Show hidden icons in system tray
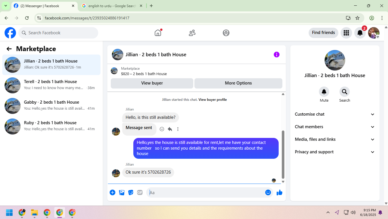This screenshot has height=219, width=388. pos(328,212)
